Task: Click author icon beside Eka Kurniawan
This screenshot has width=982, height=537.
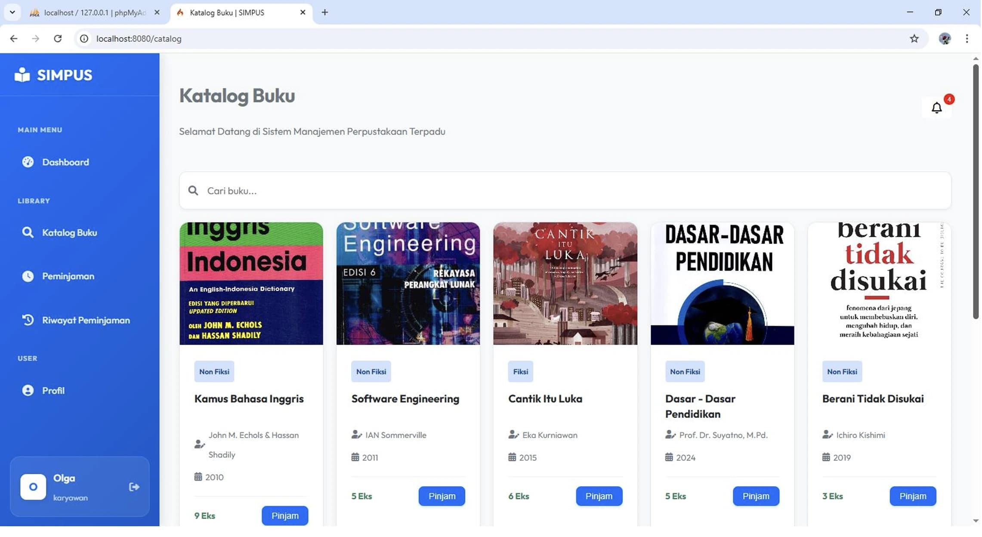Action: click(513, 435)
